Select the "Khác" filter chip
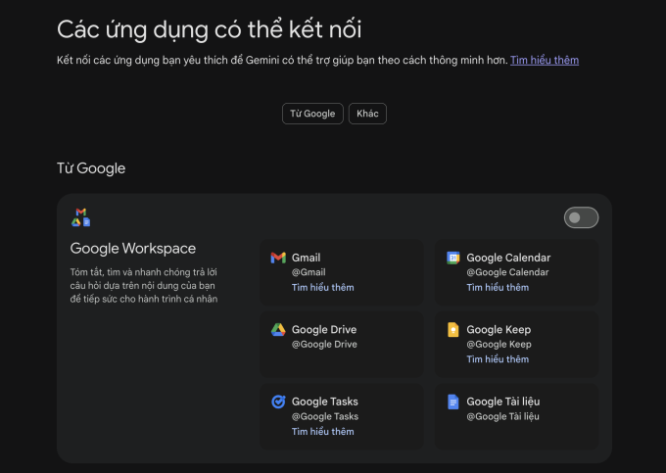666x473 pixels. pos(367,114)
